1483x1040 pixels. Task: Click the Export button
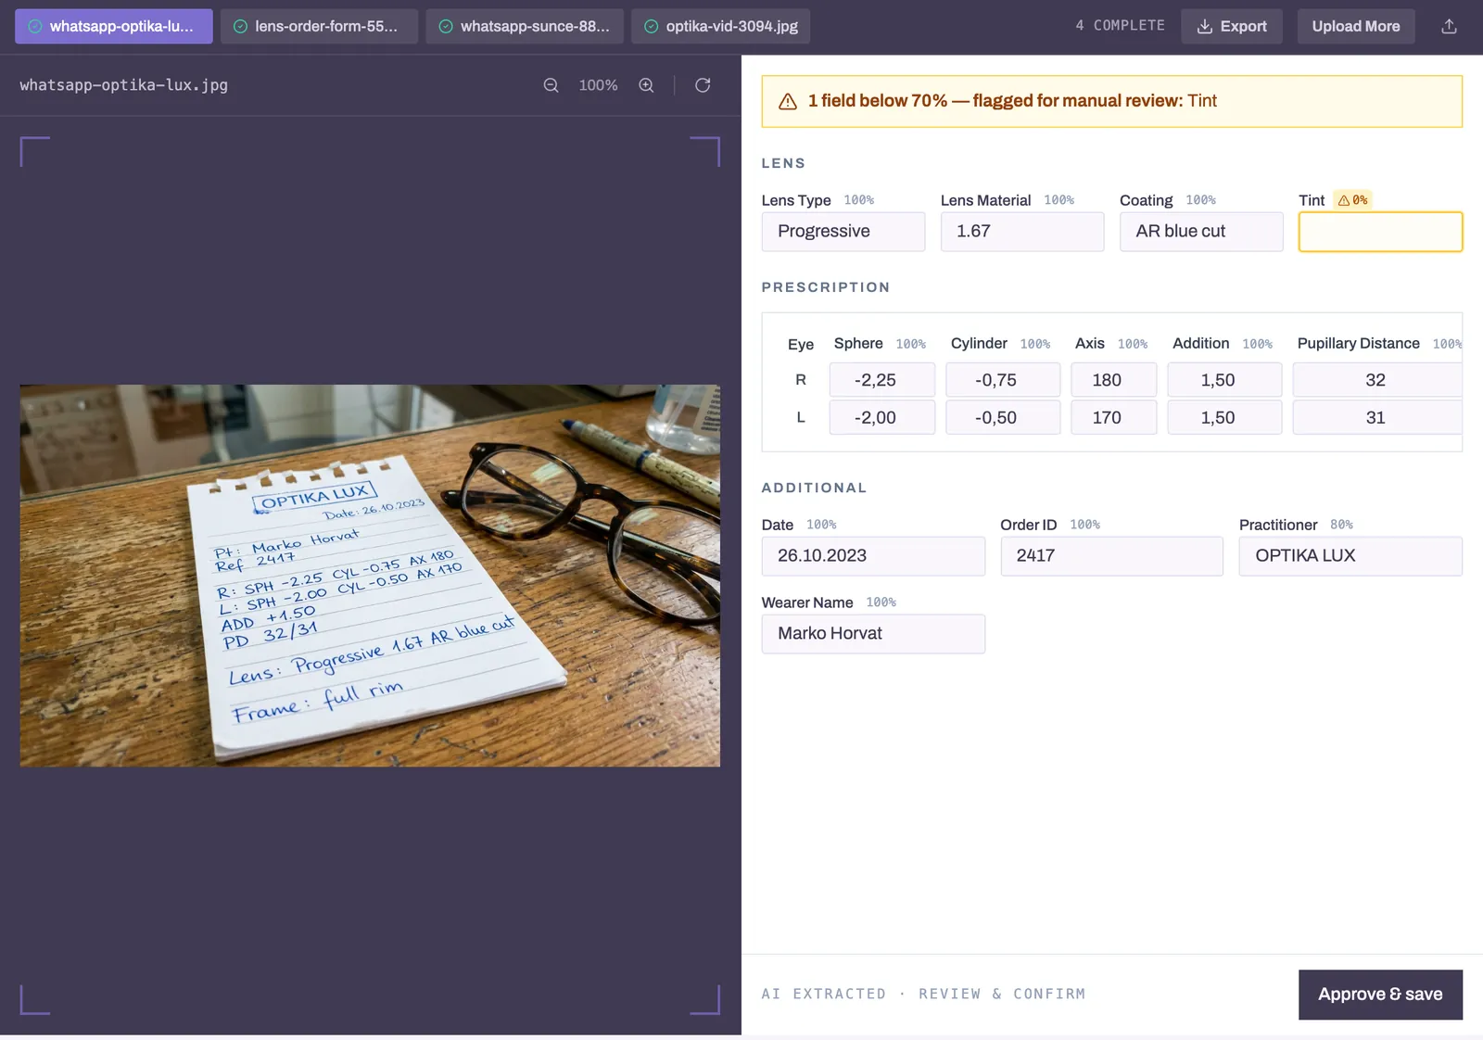click(x=1231, y=27)
